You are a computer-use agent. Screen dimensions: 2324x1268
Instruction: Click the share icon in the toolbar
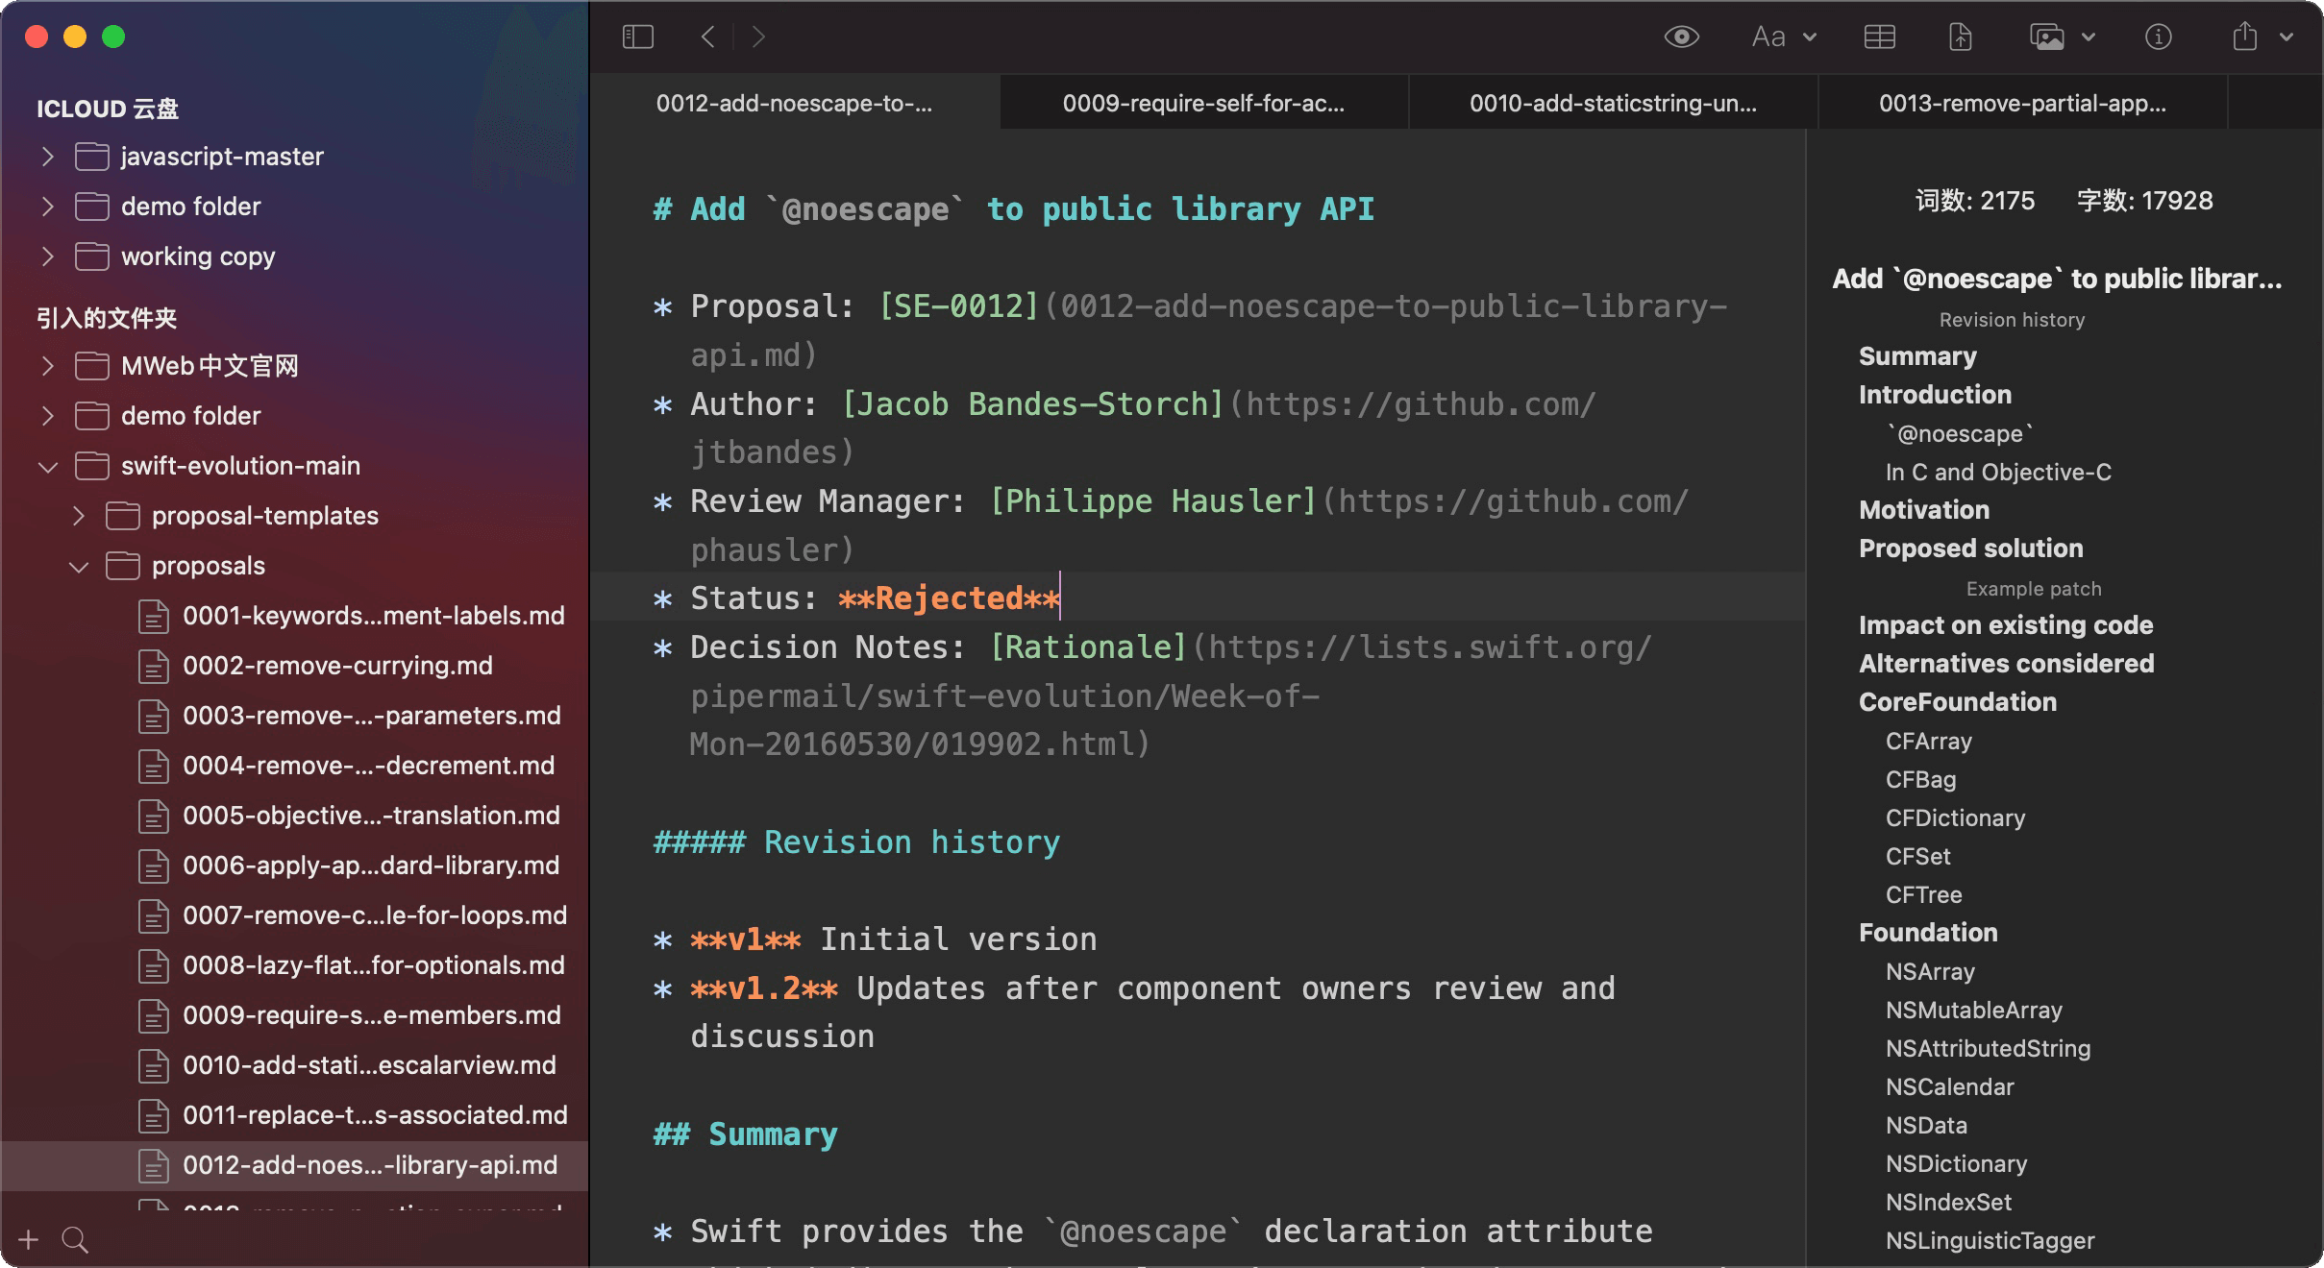[x=2245, y=37]
